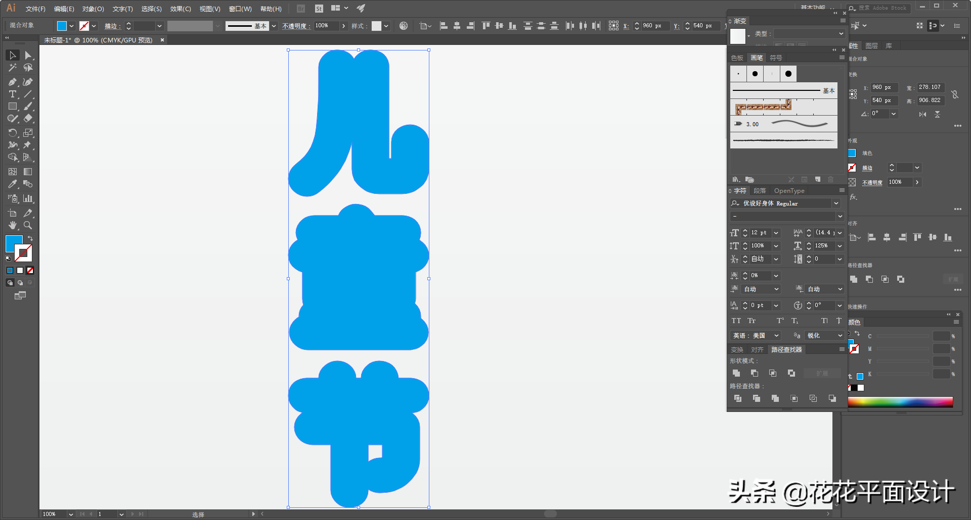Select the 3.00 calligraphic brush
The height and width of the screenshot is (520, 971).
(784, 124)
